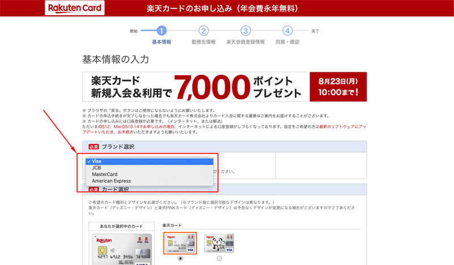The height and width of the screenshot is (265, 454).
Task: Select the panda design card radio button
Action: pos(219,258)
